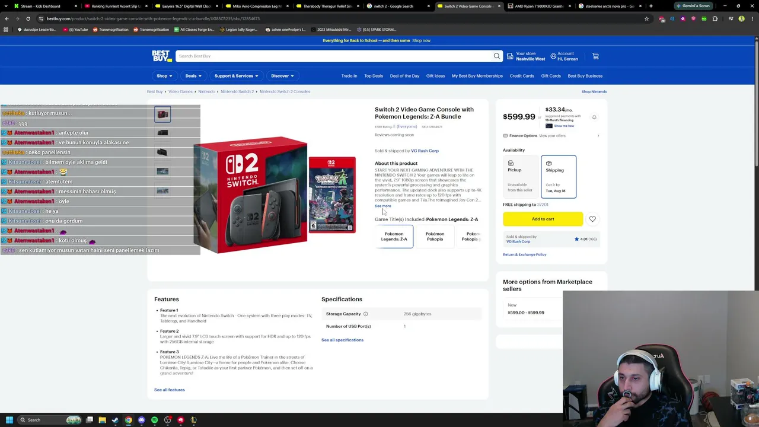Click the Shop now banner link
Screen dimensions: 759x427
point(421,40)
